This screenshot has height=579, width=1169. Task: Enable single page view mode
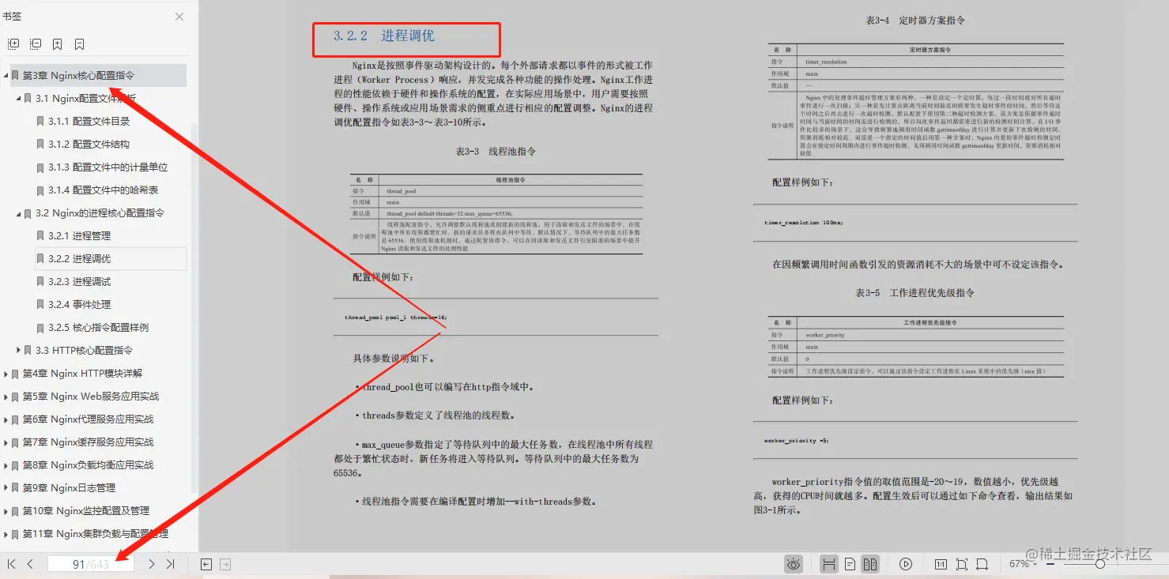tap(850, 563)
